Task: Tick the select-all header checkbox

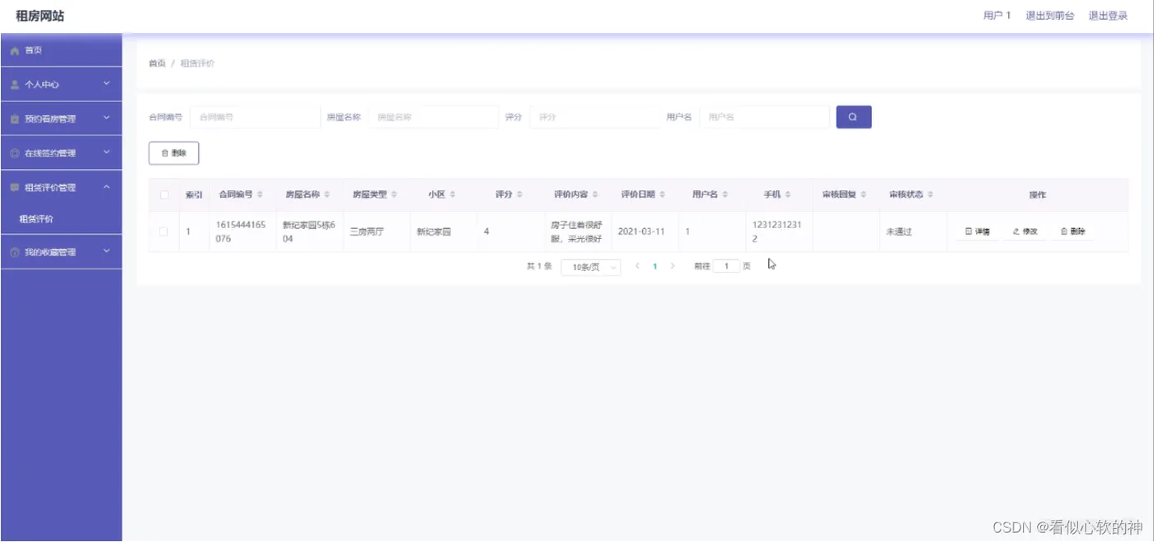Action: tap(164, 195)
